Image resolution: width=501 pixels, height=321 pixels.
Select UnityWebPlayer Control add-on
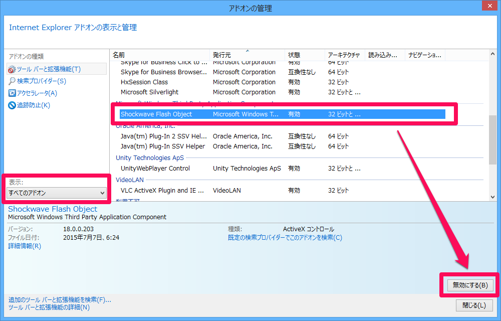tap(155, 169)
